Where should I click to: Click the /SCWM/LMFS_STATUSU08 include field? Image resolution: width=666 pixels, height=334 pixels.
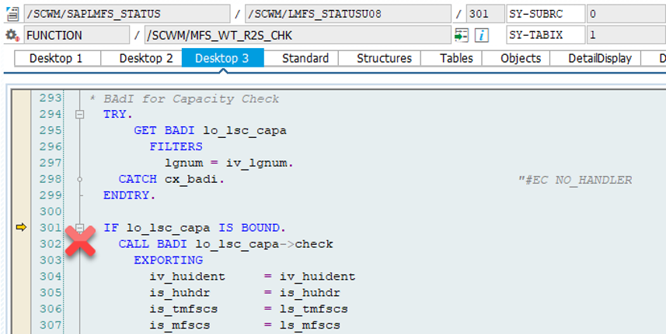(x=348, y=14)
